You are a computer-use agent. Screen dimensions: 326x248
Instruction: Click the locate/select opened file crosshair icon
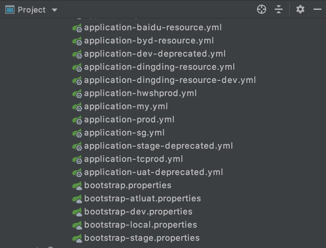coord(261,10)
